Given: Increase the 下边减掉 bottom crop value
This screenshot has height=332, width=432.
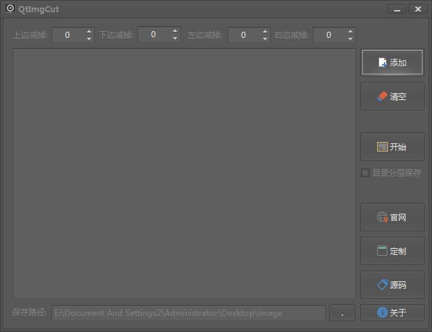Looking at the screenshot, I should coord(175,31).
